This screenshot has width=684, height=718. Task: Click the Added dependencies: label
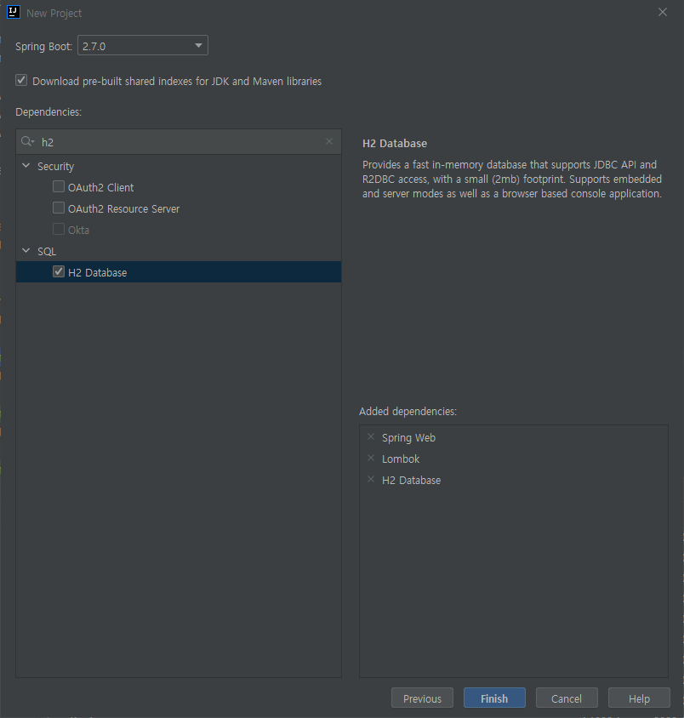click(x=408, y=411)
